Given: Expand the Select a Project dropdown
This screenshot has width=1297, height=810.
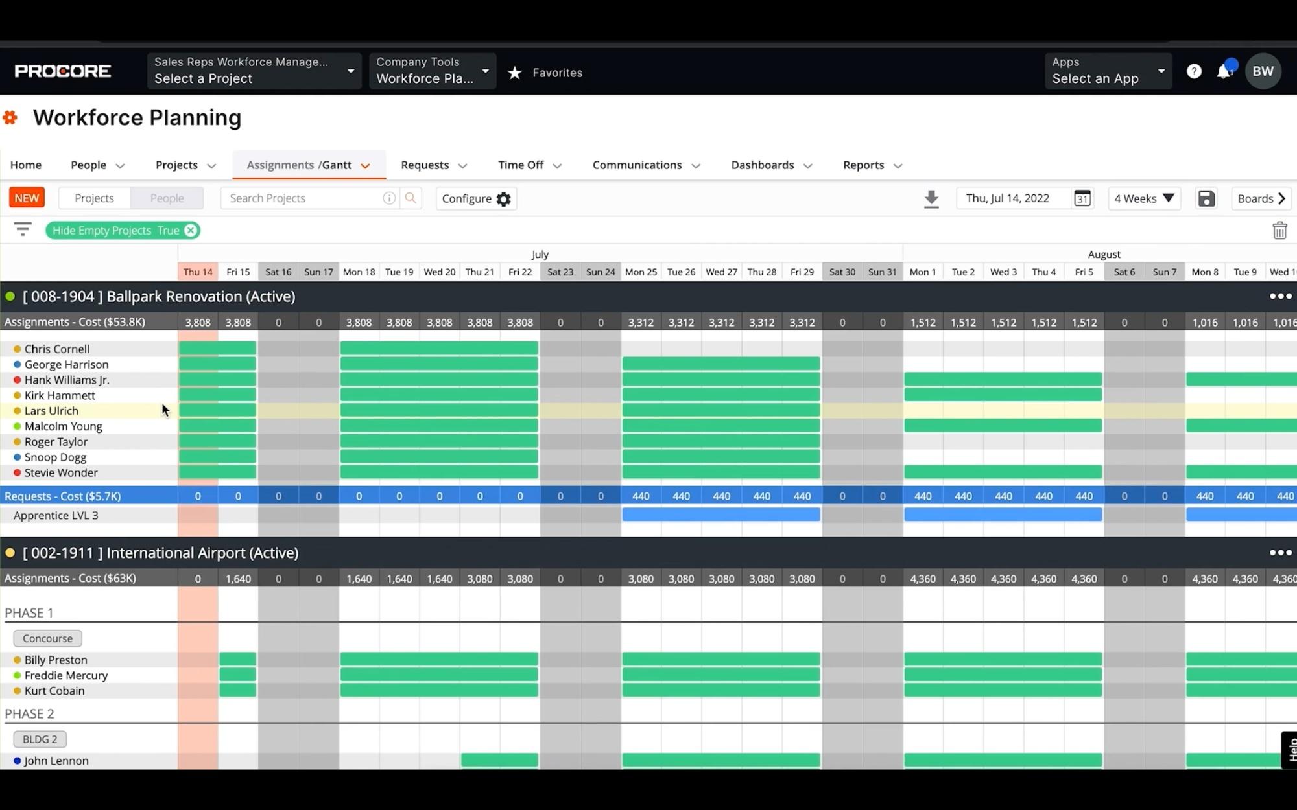Looking at the screenshot, I should [254, 71].
